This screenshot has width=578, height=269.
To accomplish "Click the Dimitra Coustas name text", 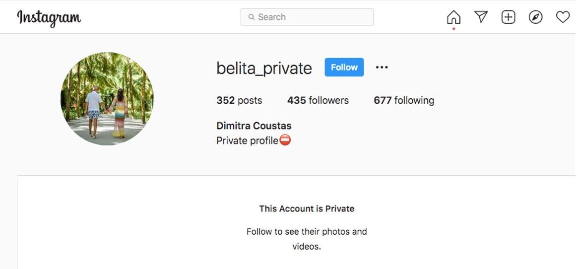I will pyautogui.click(x=254, y=126).
